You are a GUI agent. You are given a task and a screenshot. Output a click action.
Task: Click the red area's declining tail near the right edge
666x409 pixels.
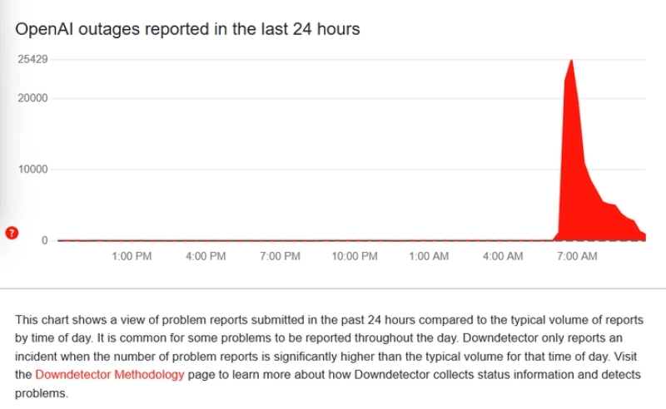pyautogui.click(x=624, y=224)
